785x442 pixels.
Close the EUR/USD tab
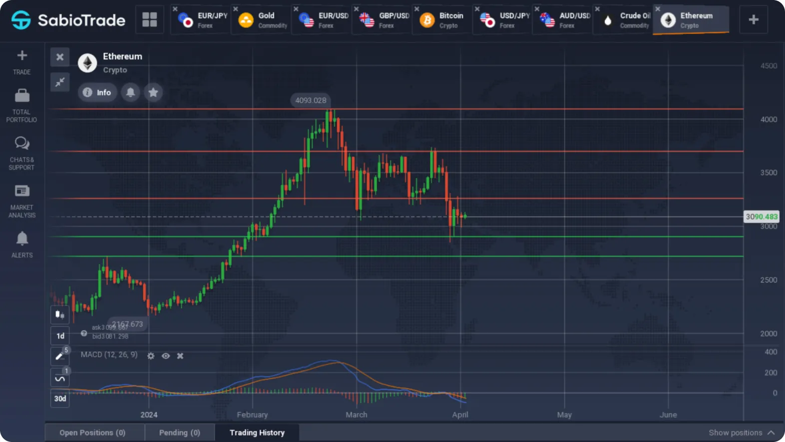pyautogui.click(x=296, y=9)
